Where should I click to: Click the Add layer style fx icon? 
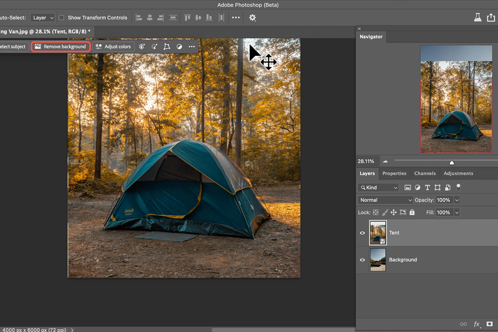tap(476, 324)
